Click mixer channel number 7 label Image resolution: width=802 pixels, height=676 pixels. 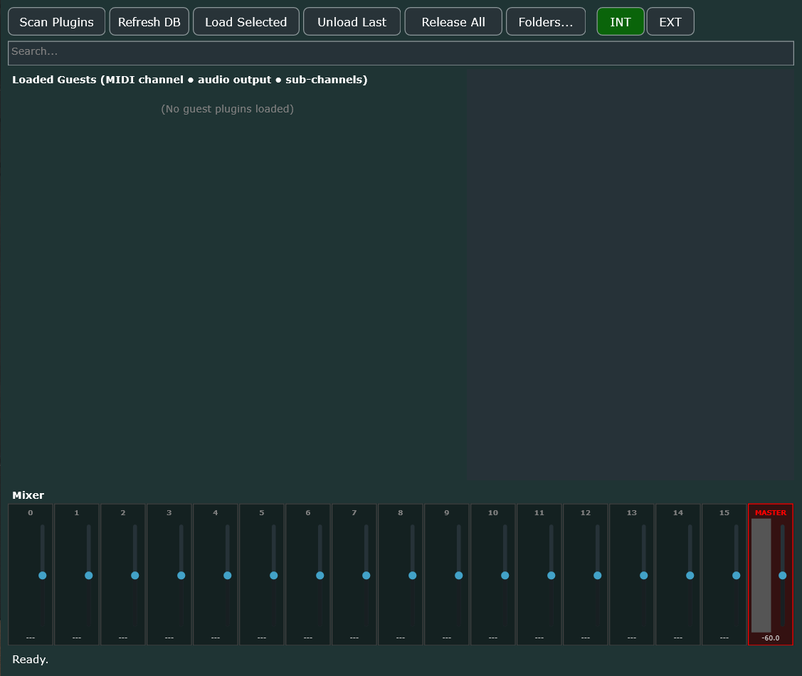[x=354, y=512]
